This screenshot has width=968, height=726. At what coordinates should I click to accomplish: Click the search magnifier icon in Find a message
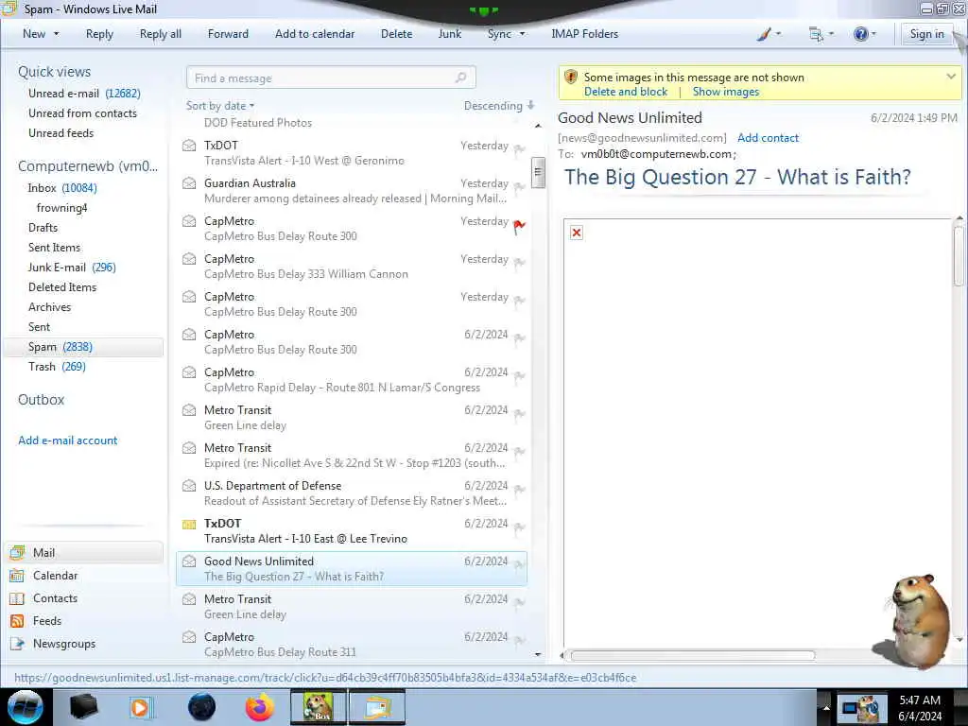click(x=460, y=78)
